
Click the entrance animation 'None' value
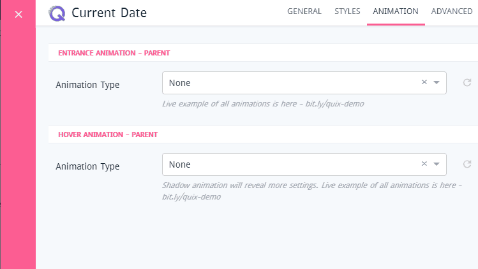click(x=180, y=83)
